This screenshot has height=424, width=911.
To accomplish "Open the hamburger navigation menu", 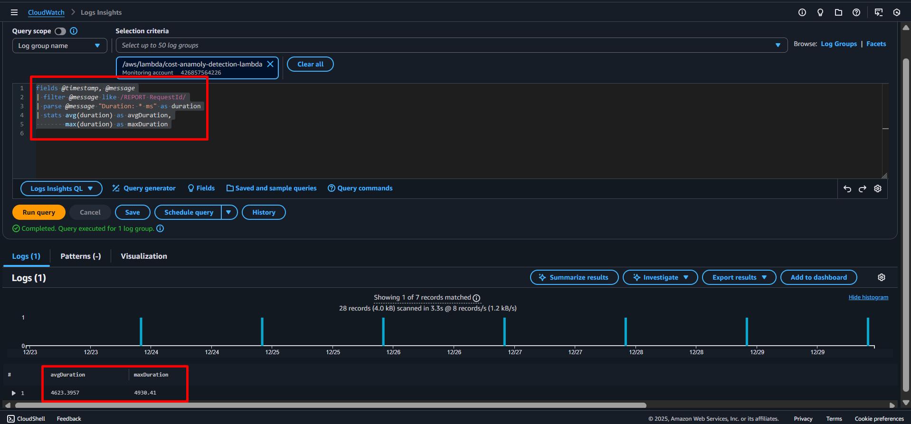I will (x=14, y=12).
